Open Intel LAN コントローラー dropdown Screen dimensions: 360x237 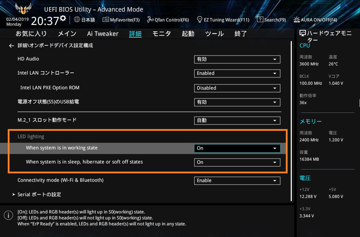(x=237, y=73)
